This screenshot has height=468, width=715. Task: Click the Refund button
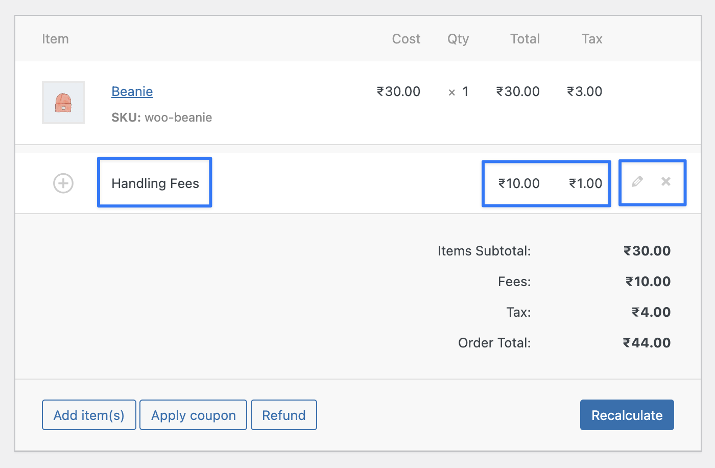tap(284, 415)
